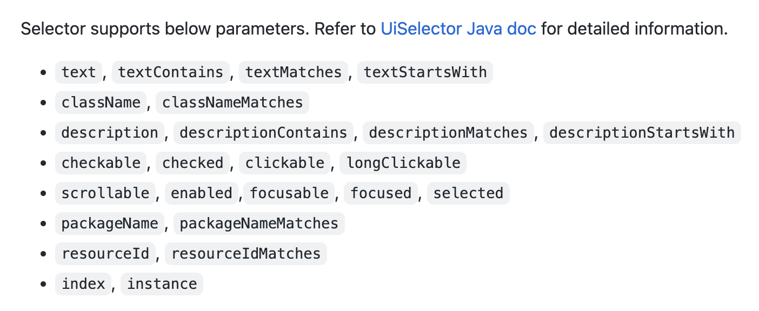
Task: Click the 'textContains' code label
Action: coord(170,72)
